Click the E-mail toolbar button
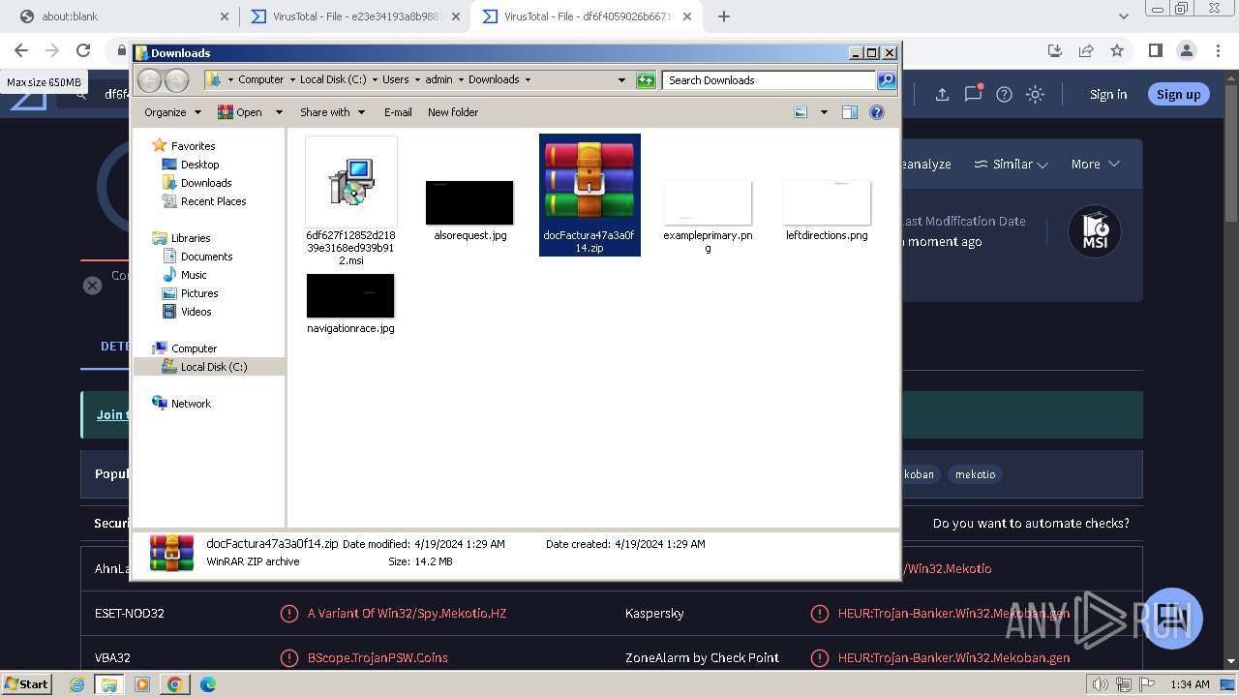This screenshot has width=1239, height=697. pos(398,112)
